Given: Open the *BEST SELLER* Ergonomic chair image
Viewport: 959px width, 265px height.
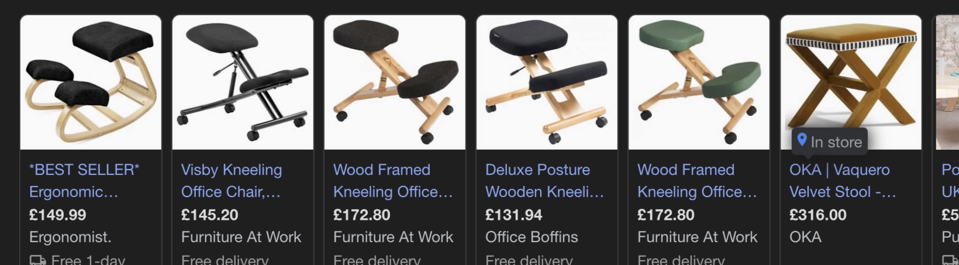Looking at the screenshot, I should pyautogui.click(x=91, y=82).
